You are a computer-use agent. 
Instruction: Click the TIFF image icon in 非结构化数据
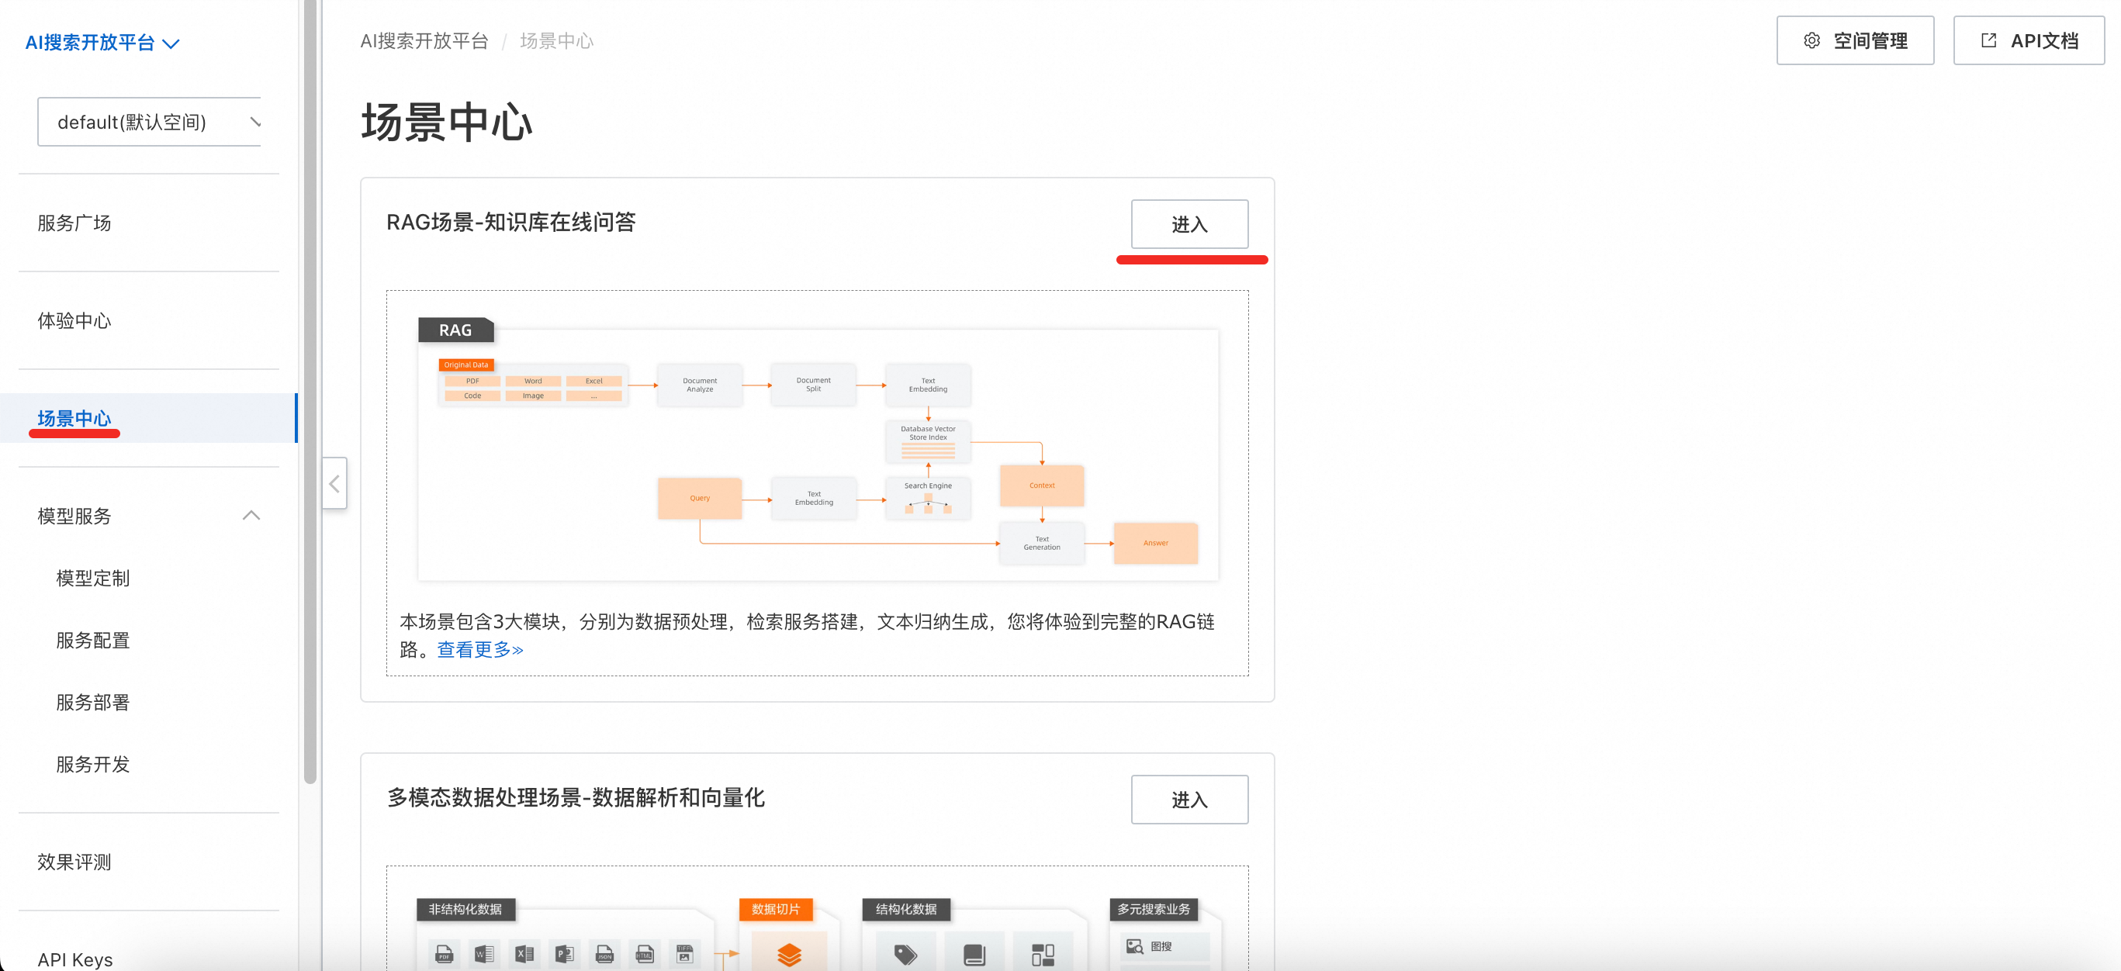(684, 954)
